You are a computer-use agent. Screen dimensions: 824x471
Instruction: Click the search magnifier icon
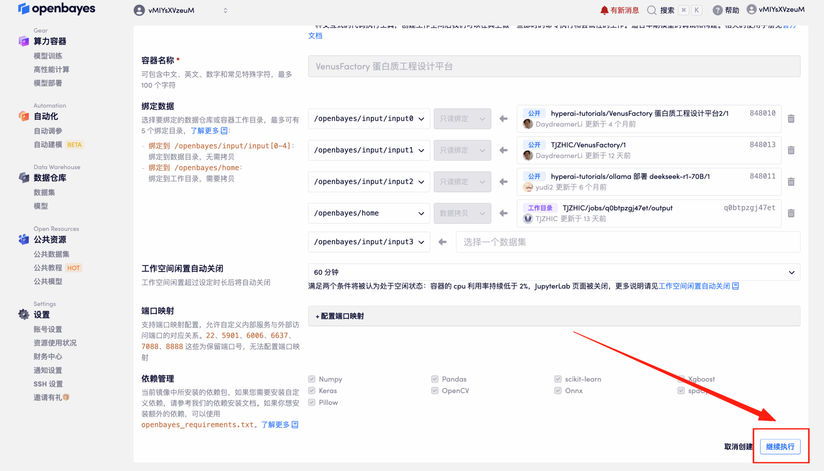coord(652,10)
